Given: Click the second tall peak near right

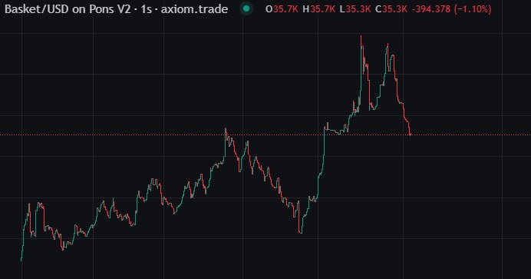Looking at the screenshot, I should pyautogui.click(x=388, y=45).
